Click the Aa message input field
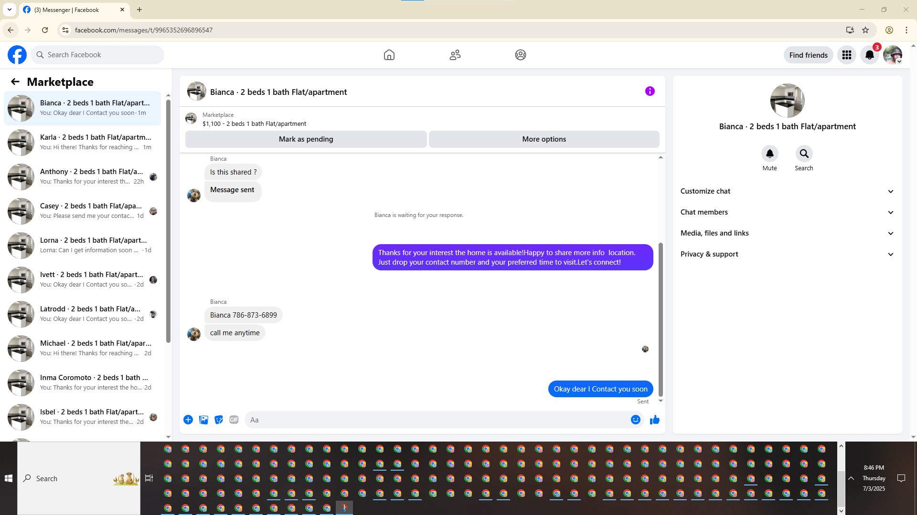 [x=437, y=420]
